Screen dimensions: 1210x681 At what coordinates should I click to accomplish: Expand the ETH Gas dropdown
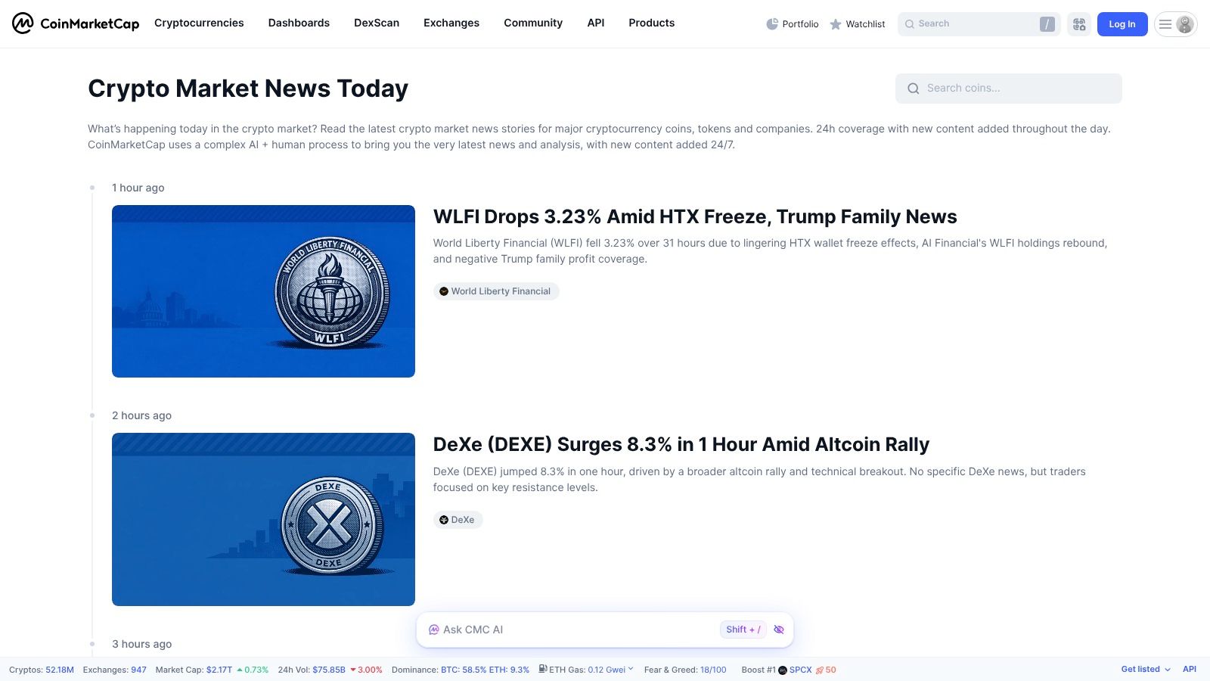[x=631, y=670]
